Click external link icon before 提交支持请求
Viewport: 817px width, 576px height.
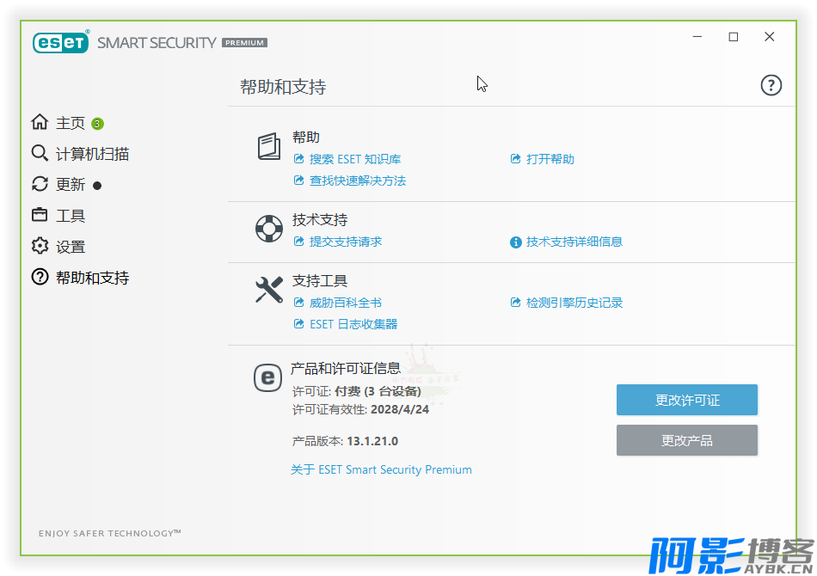coord(298,241)
